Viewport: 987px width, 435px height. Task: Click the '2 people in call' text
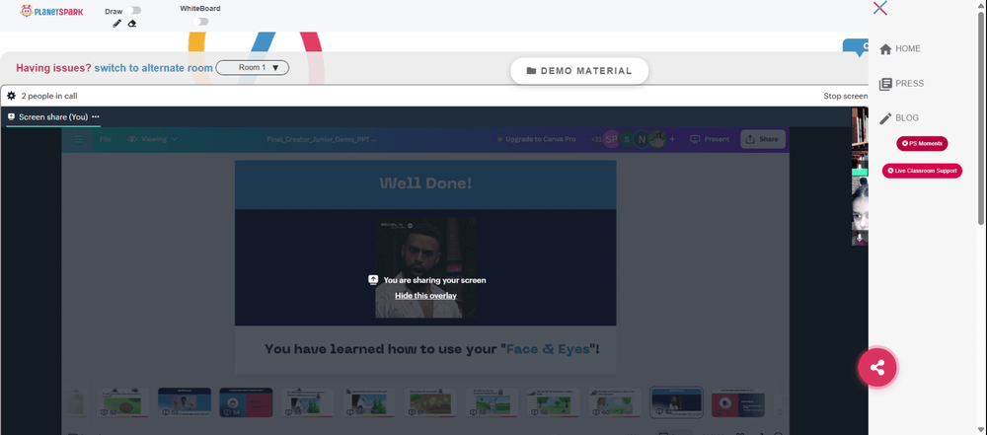click(x=49, y=96)
